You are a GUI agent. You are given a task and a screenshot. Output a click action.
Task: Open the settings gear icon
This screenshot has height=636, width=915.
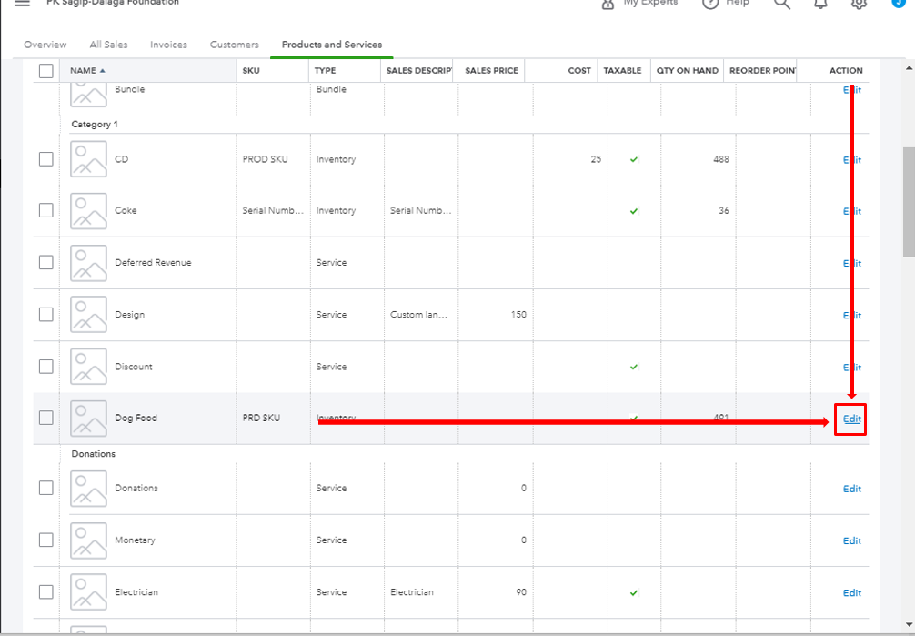point(859,3)
